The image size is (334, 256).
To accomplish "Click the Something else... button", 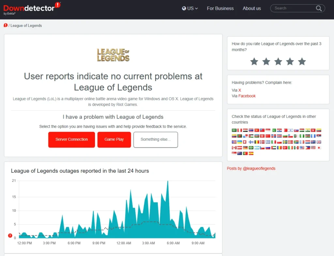I will click(x=156, y=139).
